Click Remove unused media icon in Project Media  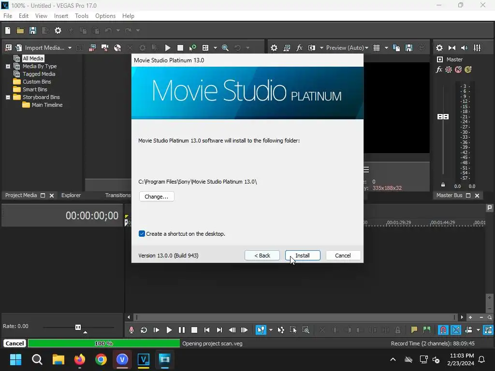[x=9, y=48]
